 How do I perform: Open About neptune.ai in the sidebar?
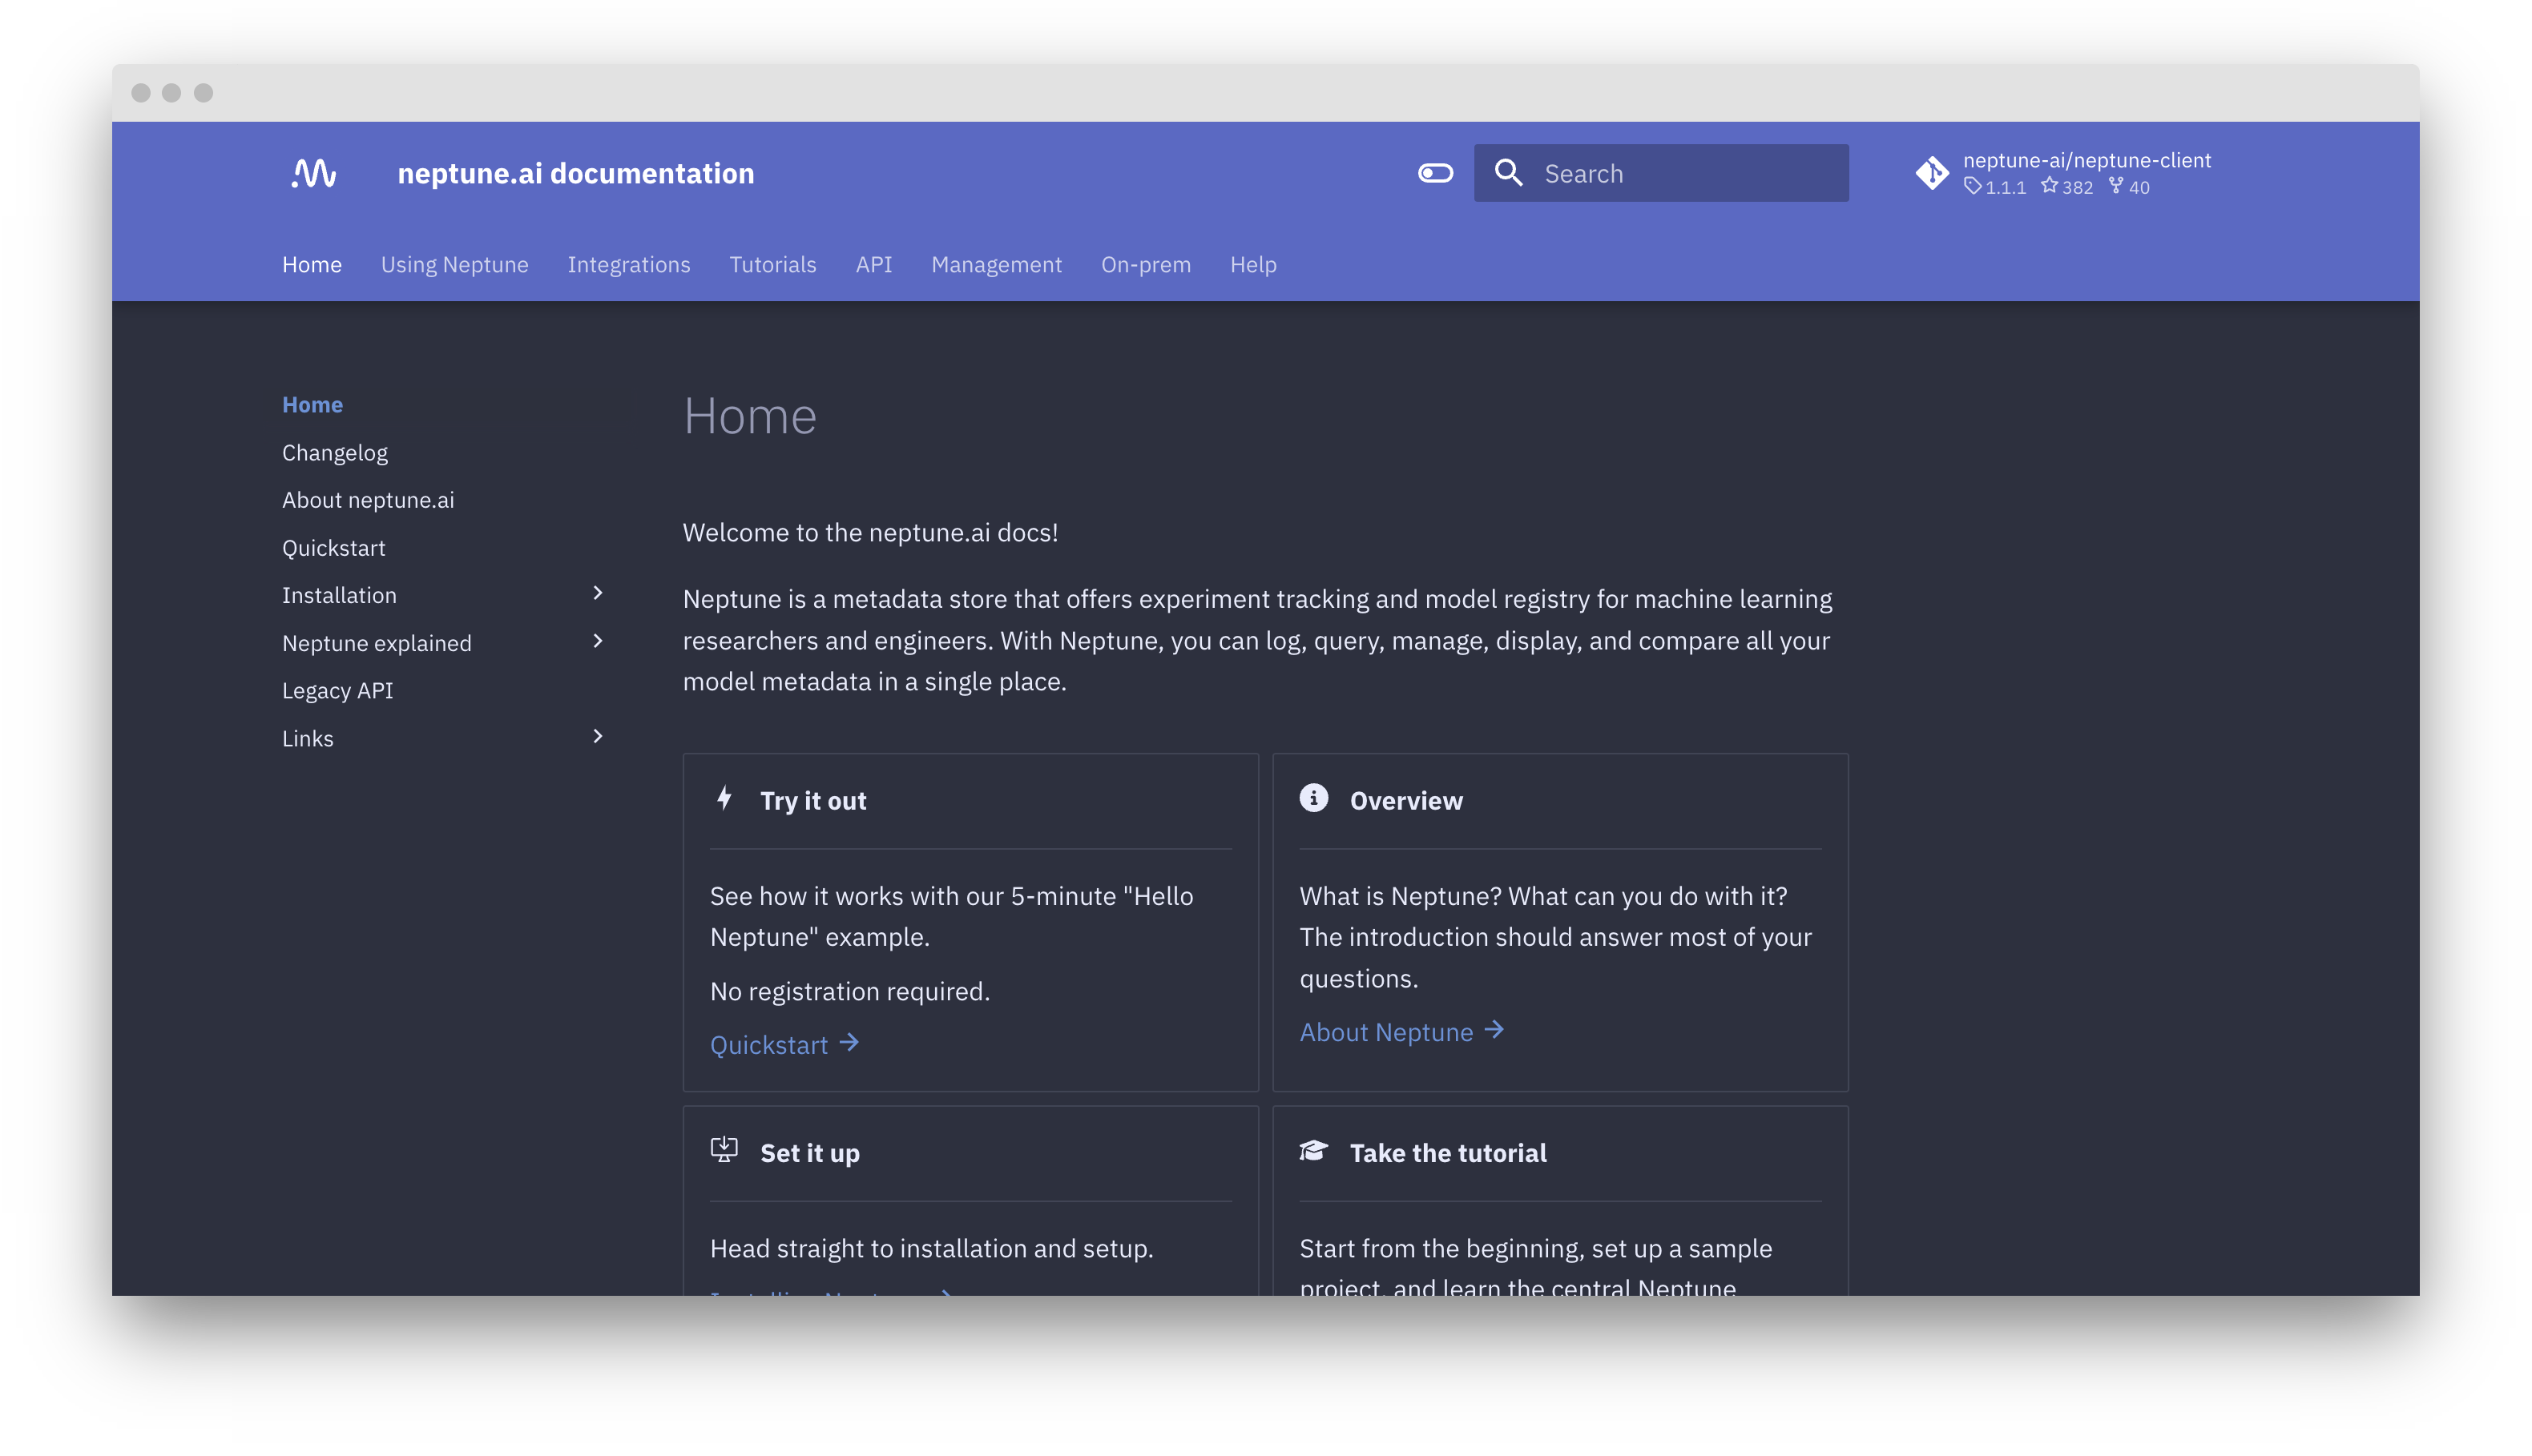tap(368, 500)
